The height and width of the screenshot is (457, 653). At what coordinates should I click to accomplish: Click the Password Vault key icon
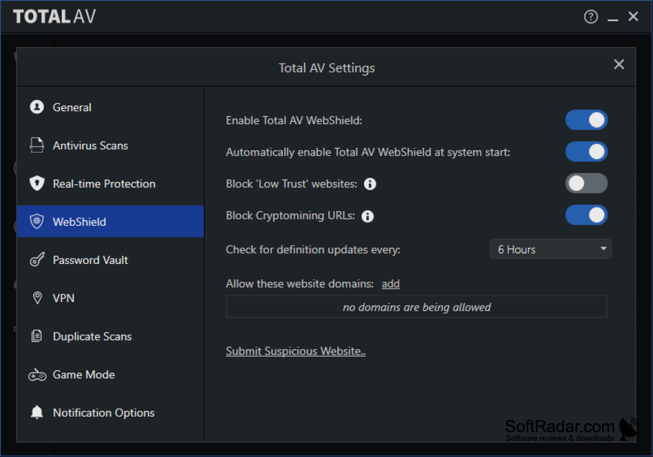37,259
